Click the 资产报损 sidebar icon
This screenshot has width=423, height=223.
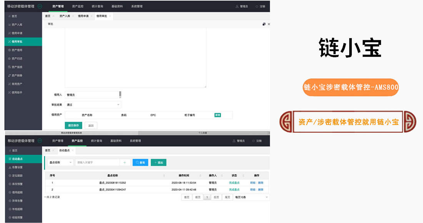10,67
